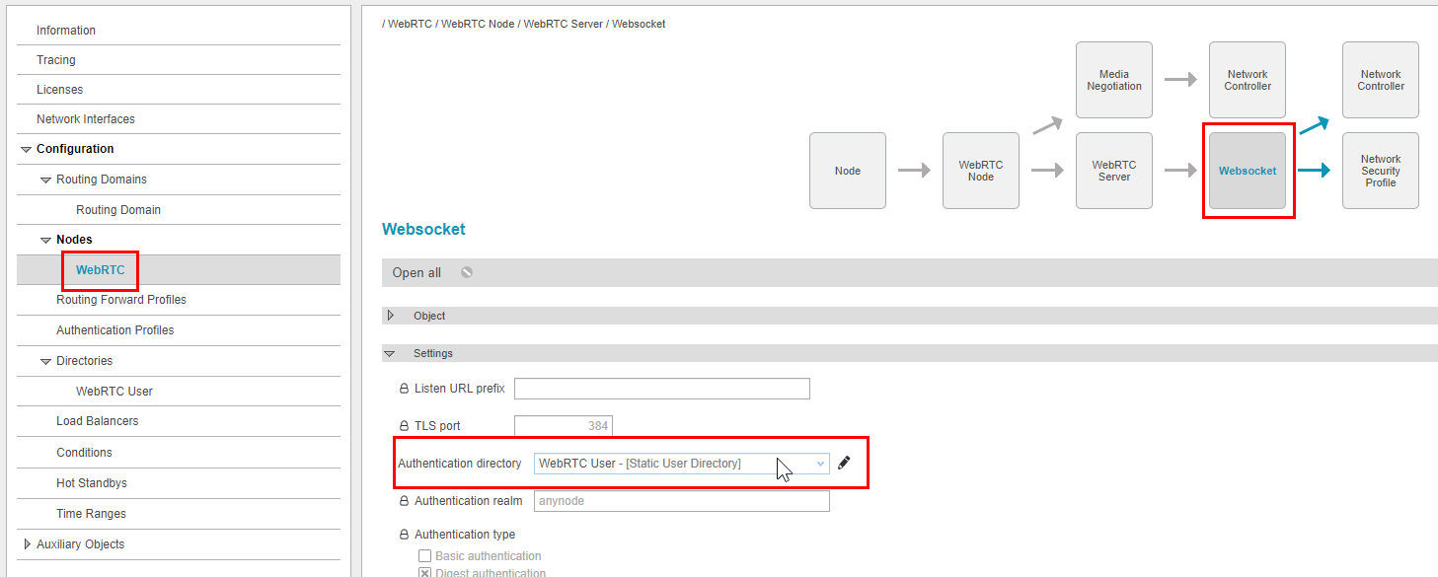Screen dimensions: 1438x577
Task: Select the Media Negotiation diagram block
Action: (1113, 80)
